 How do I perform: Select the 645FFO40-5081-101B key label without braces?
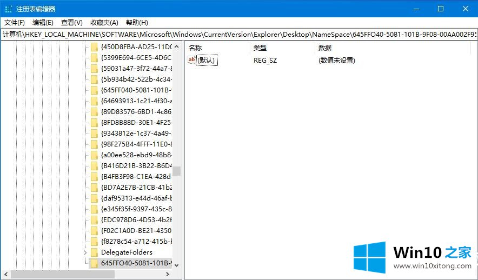[x=136, y=263]
